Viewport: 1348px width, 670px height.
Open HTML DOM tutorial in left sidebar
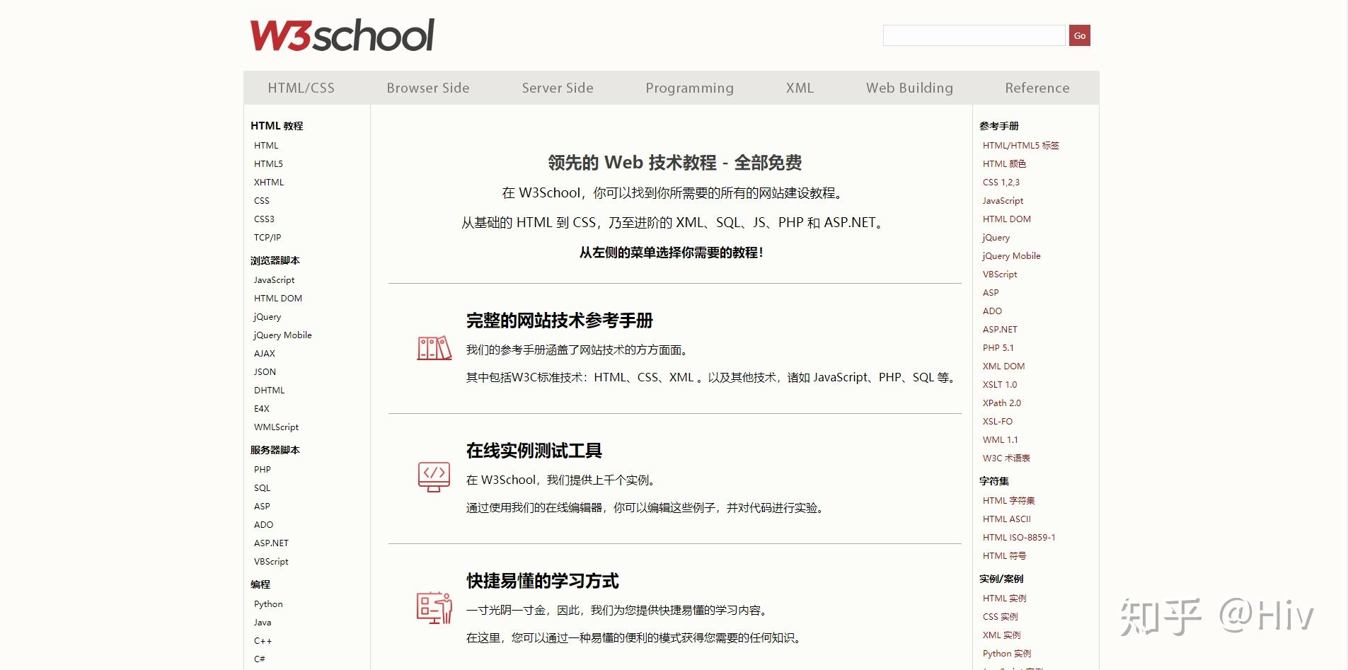point(278,298)
